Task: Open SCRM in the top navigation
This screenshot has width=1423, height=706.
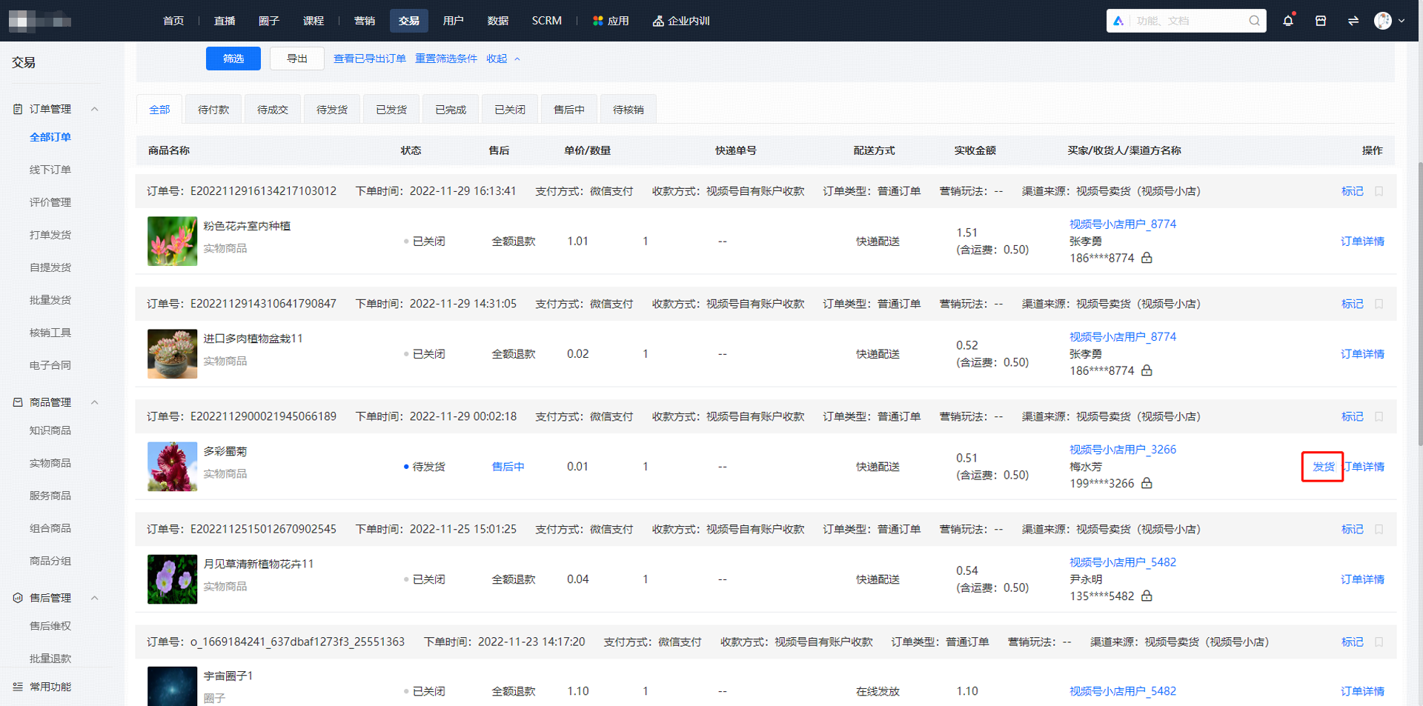Action: pos(547,21)
